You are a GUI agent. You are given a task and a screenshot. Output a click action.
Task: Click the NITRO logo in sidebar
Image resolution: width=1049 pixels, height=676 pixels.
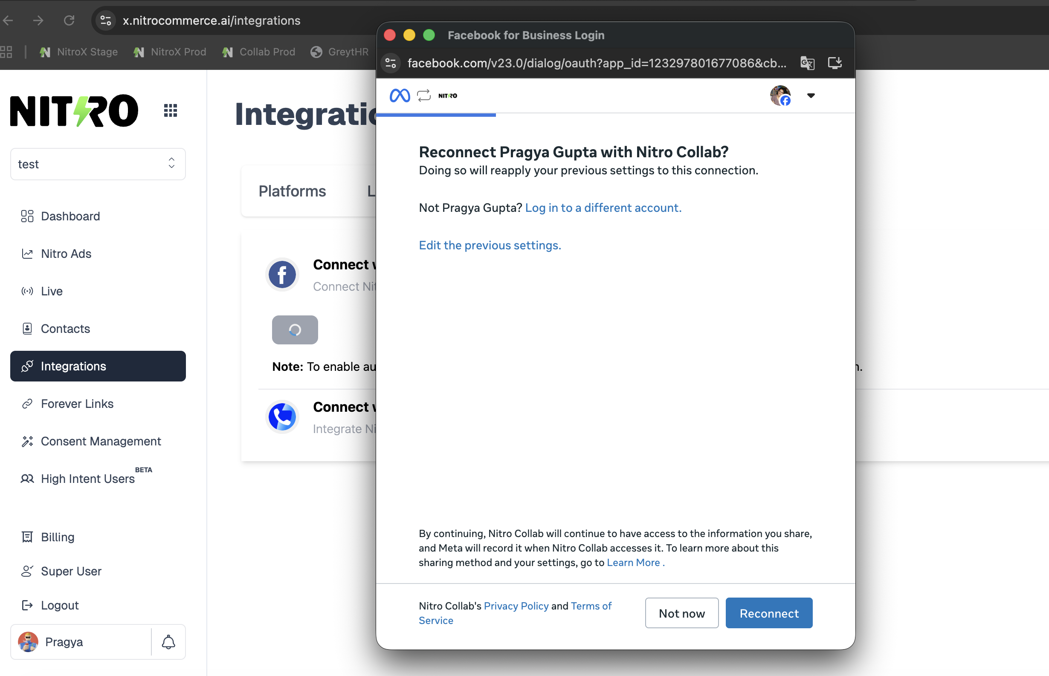(74, 111)
